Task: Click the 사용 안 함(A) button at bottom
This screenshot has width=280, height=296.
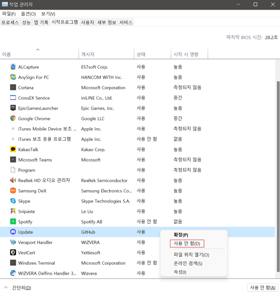Action: point(262,288)
